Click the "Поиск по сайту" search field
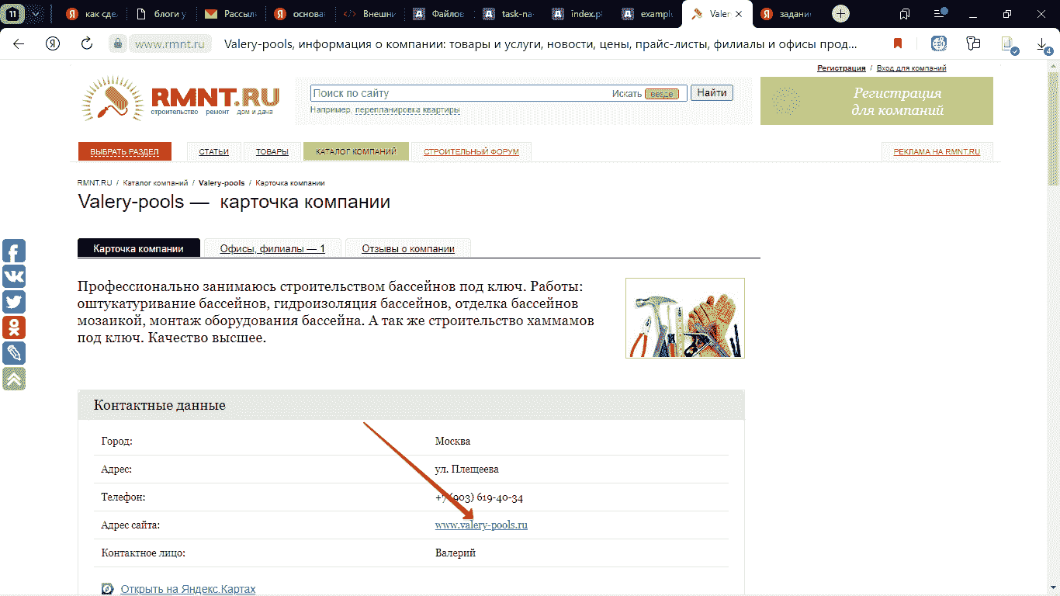 458,93
